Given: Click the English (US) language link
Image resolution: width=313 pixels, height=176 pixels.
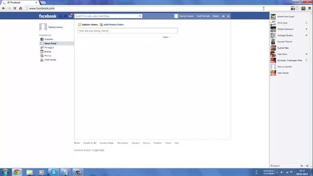Looking at the screenshot, I should pos(98,150).
